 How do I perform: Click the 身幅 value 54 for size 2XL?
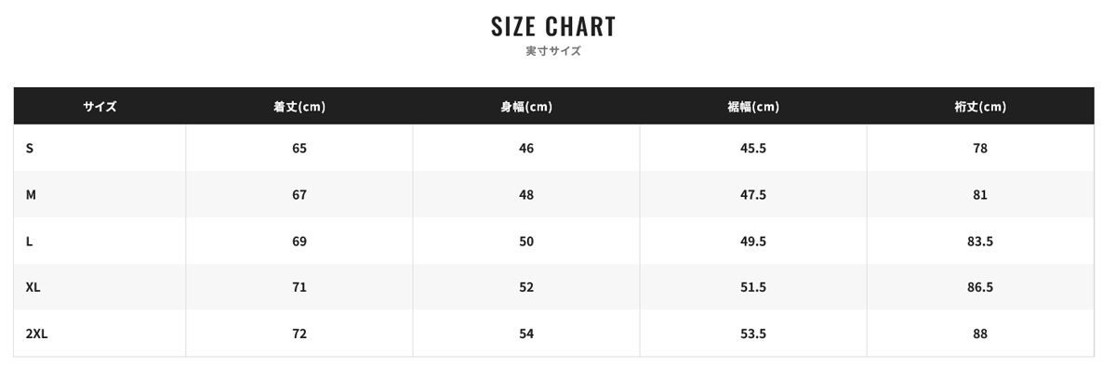(526, 334)
